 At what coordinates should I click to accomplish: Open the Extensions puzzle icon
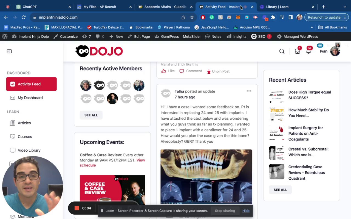[273, 17]
